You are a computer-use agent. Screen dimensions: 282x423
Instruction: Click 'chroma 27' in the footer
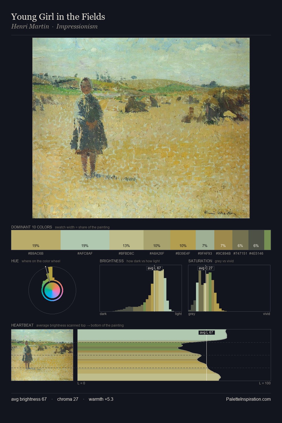click(x=68, y=399)
